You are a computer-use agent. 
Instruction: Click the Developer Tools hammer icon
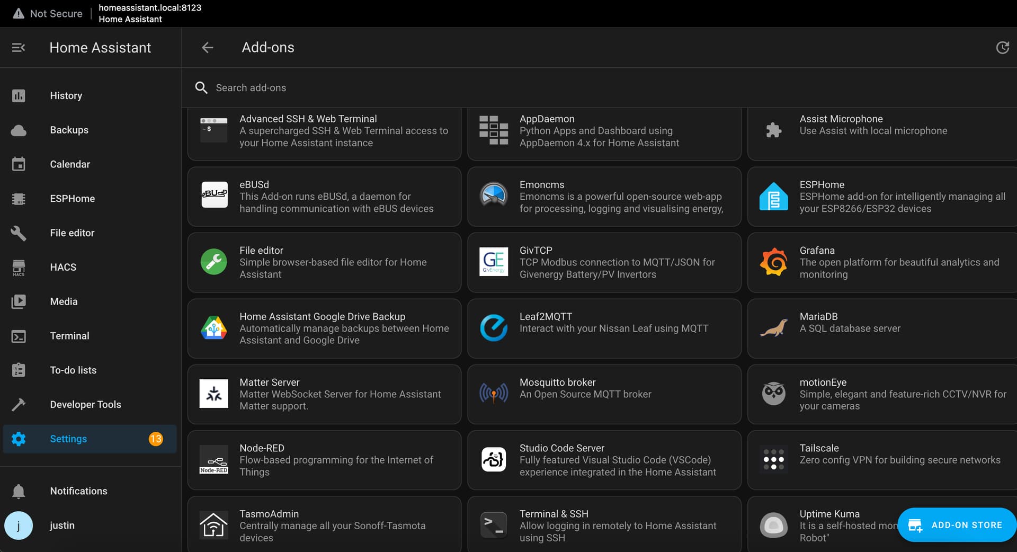[19, 405]
